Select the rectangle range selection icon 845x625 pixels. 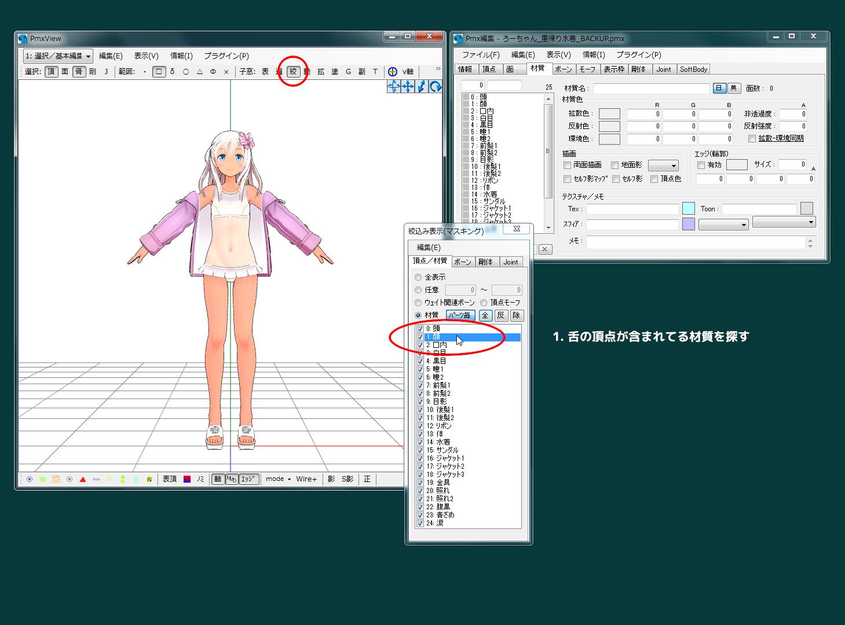tap(159, 72)
